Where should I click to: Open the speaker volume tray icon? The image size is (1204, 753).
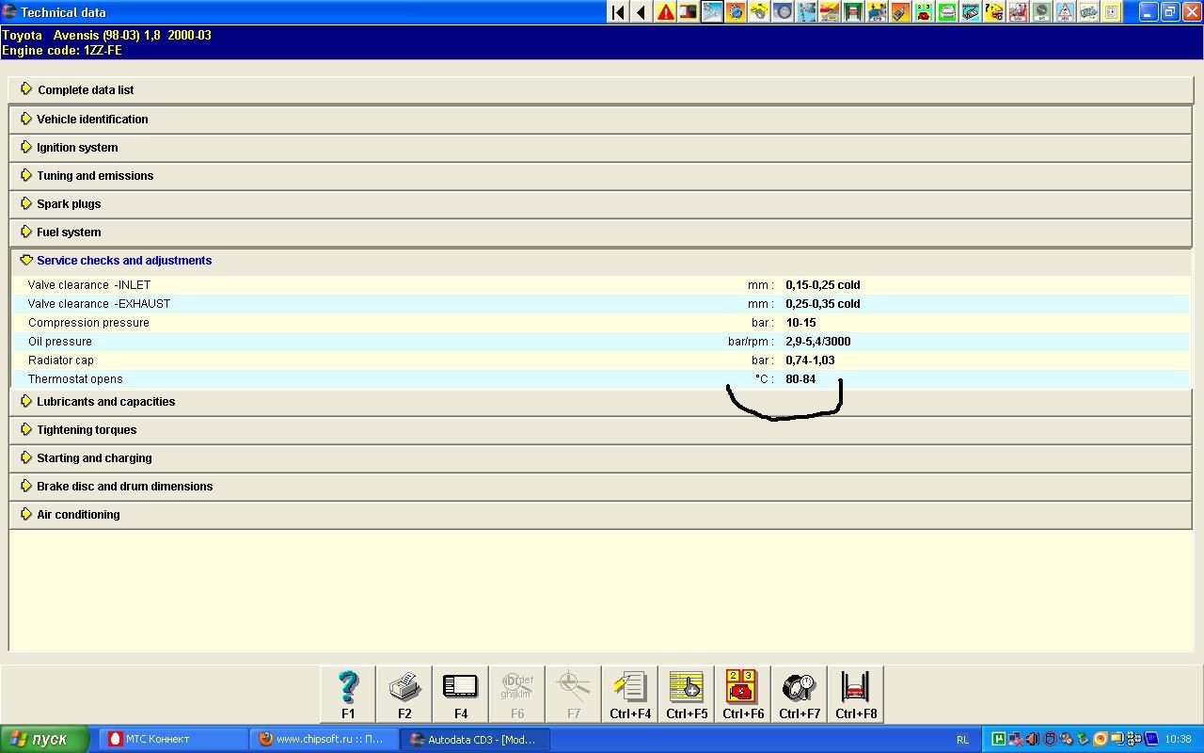pyautogui.click(x=1032, y=739)
